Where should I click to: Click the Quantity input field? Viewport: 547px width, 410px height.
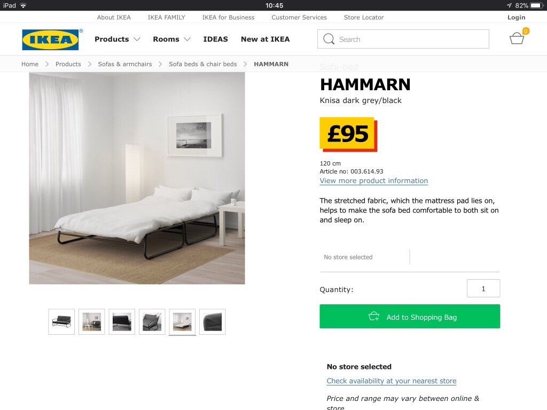[x=483, y=288]
